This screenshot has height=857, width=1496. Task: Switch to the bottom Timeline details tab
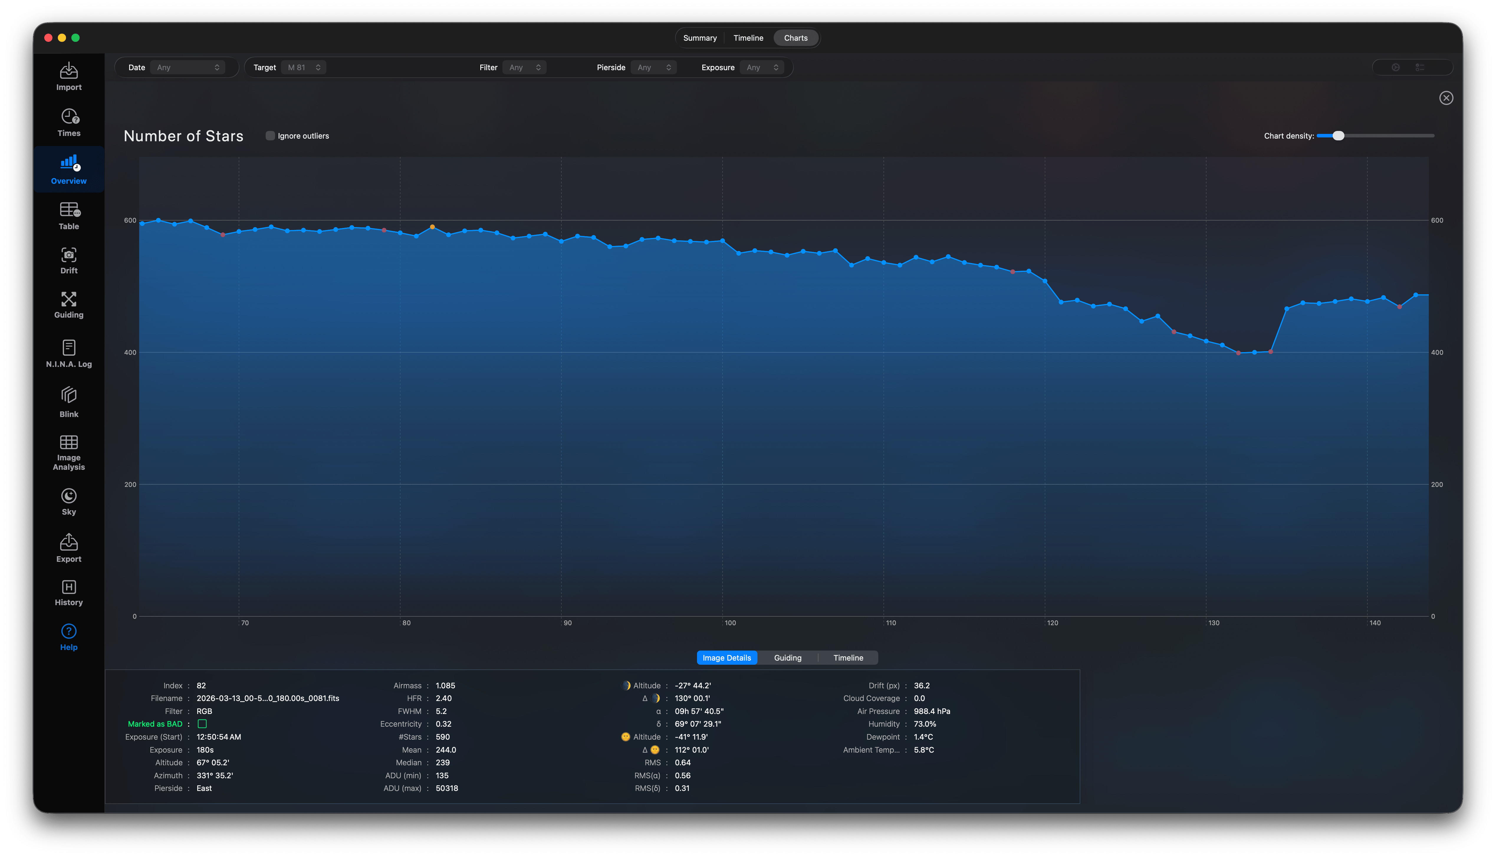point(848,658)
